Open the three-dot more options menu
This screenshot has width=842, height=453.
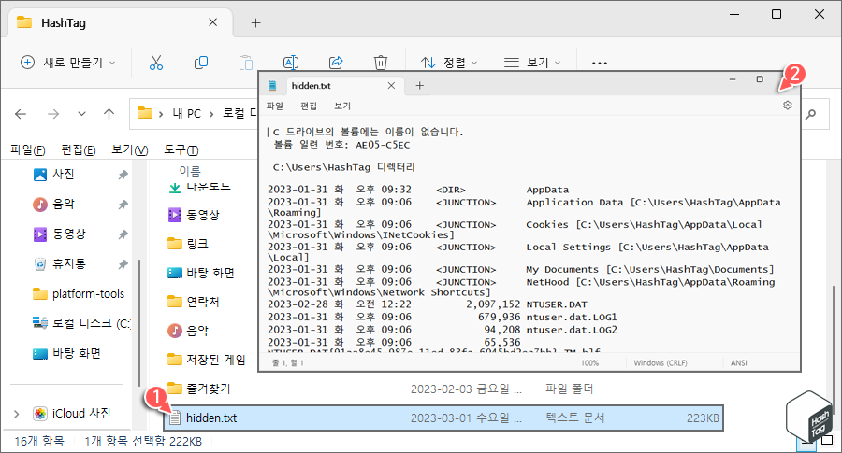click(600, 64)
